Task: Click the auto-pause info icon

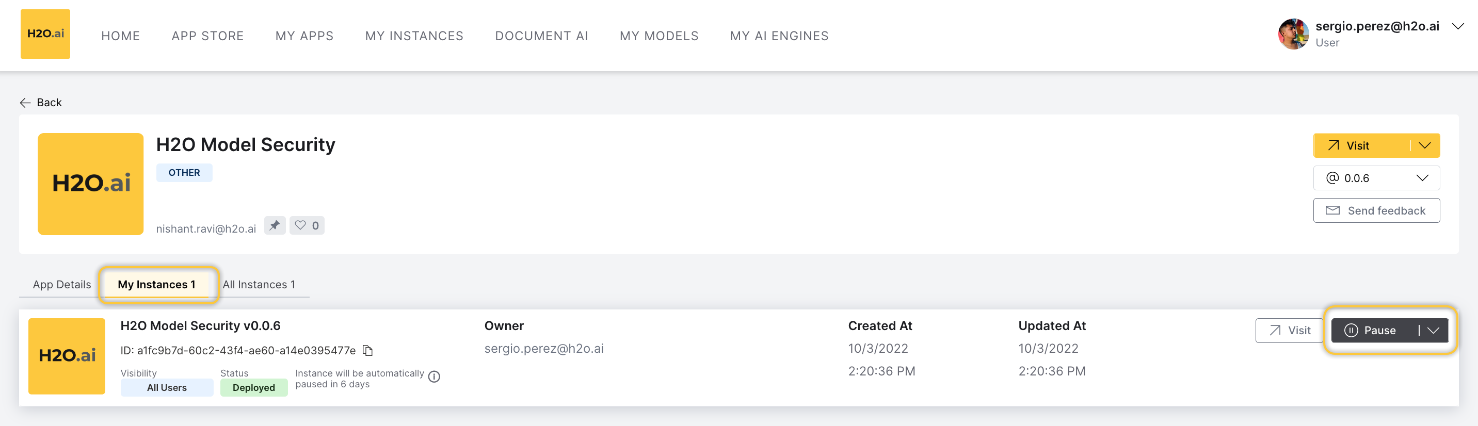Action: coord(435,376)
